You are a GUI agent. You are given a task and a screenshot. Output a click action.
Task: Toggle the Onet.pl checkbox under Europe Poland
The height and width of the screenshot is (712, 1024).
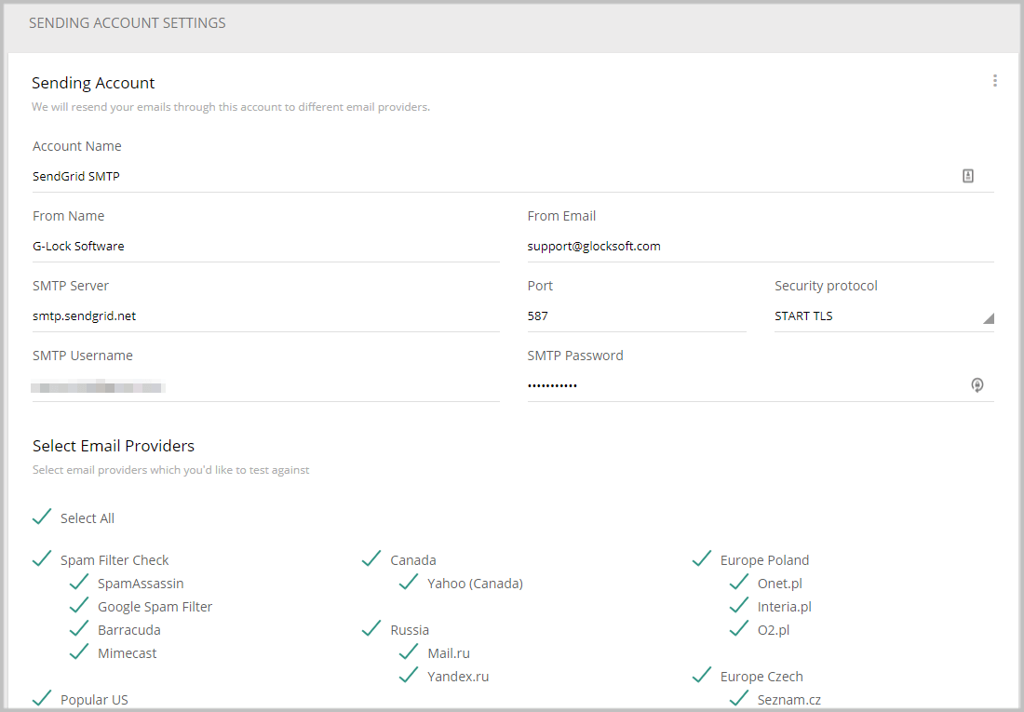[738, 582]
